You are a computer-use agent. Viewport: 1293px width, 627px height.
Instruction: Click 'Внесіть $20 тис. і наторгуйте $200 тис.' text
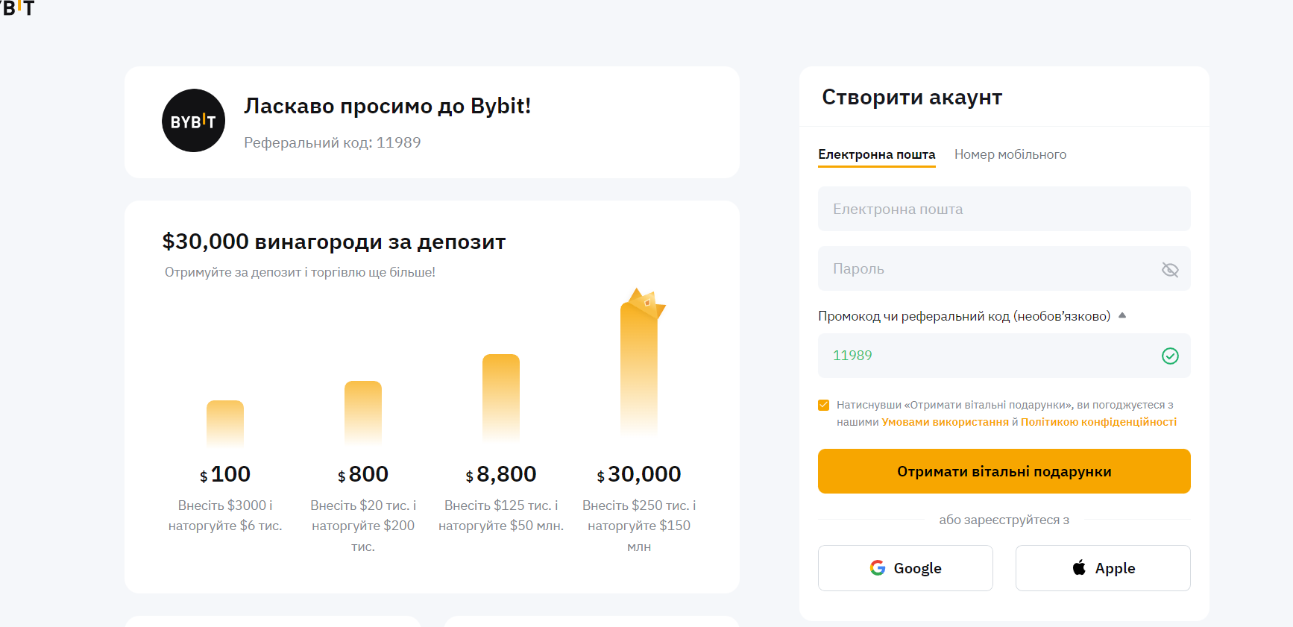click(x=363, y=526)
